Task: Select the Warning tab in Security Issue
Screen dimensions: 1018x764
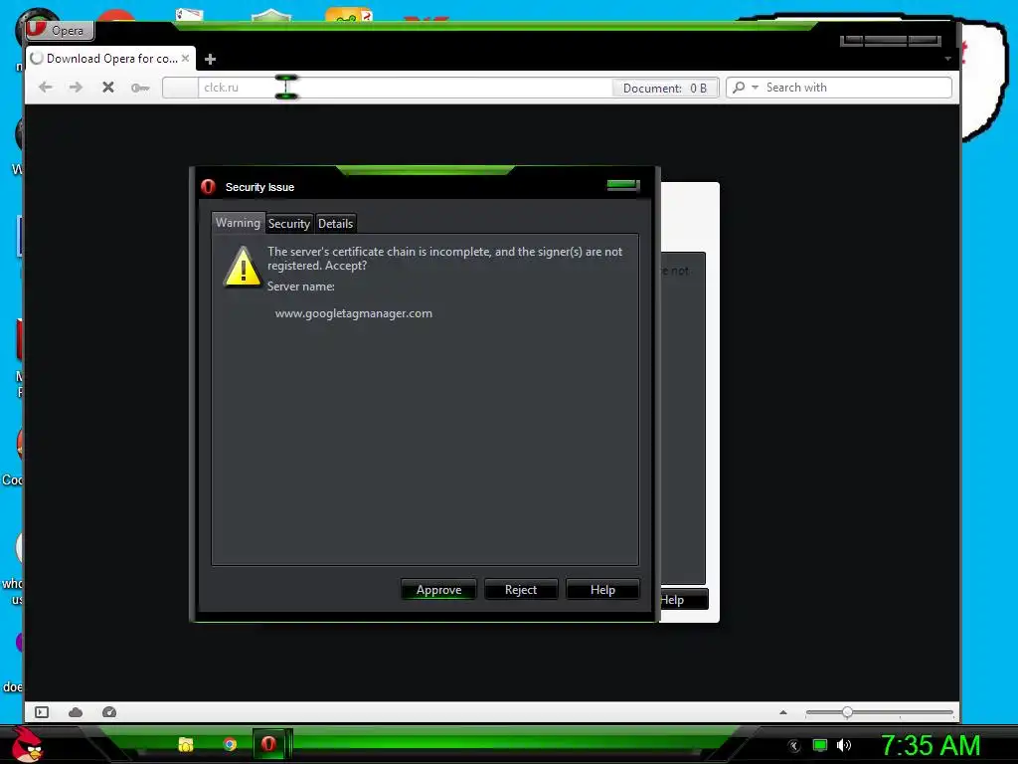Action: pyautogui.click(x=238, y=222)
